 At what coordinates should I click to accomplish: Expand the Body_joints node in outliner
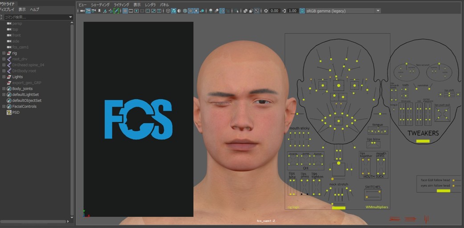coord(4,89)
